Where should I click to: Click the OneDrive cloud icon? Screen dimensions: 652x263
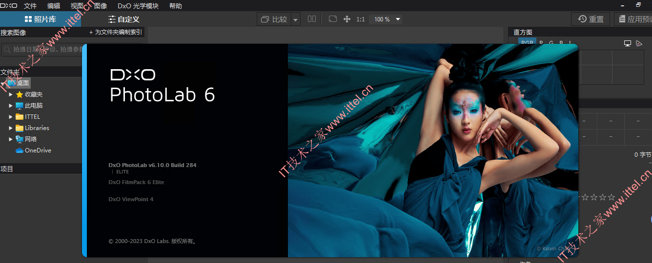20,150
